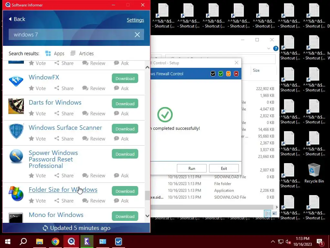This screenshot has height=248, width=330.
Task: Download Folder Size for Windows
Action: click(x=125, y=191)
